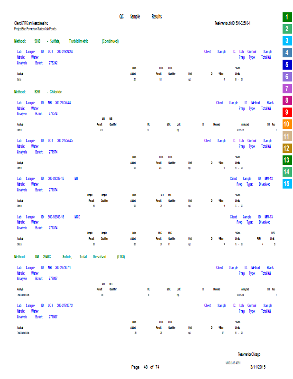Select the 3/11/2015 date in footer

coord(258,367)
